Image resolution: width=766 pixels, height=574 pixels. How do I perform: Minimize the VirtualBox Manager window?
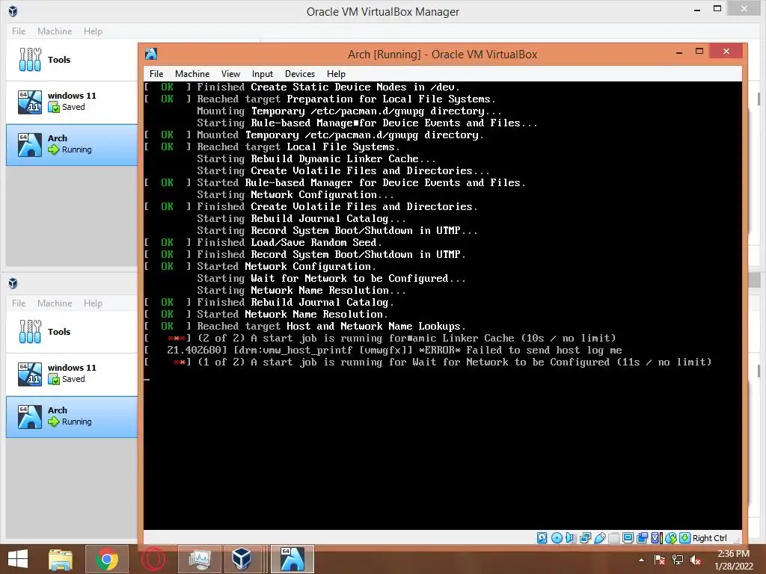pos(697,9)
